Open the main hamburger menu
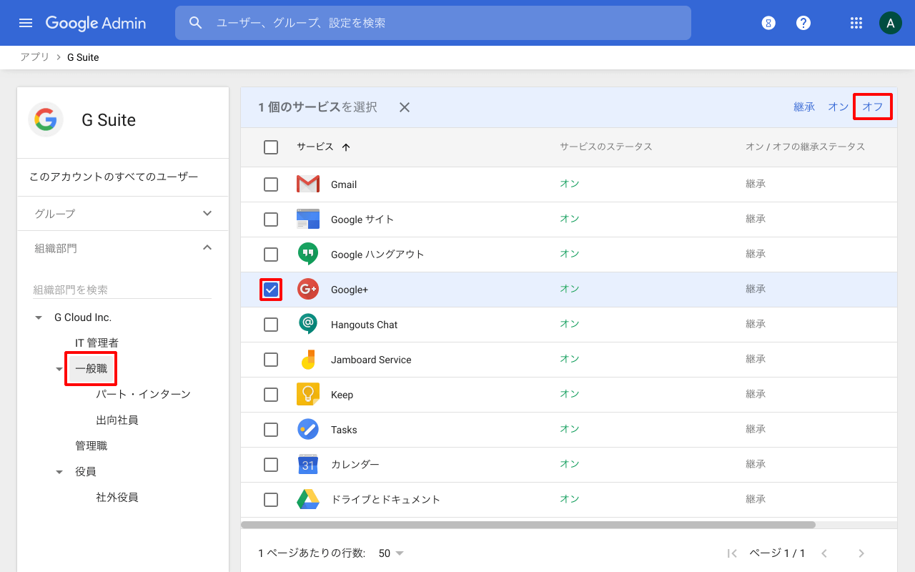 point(26,23)
